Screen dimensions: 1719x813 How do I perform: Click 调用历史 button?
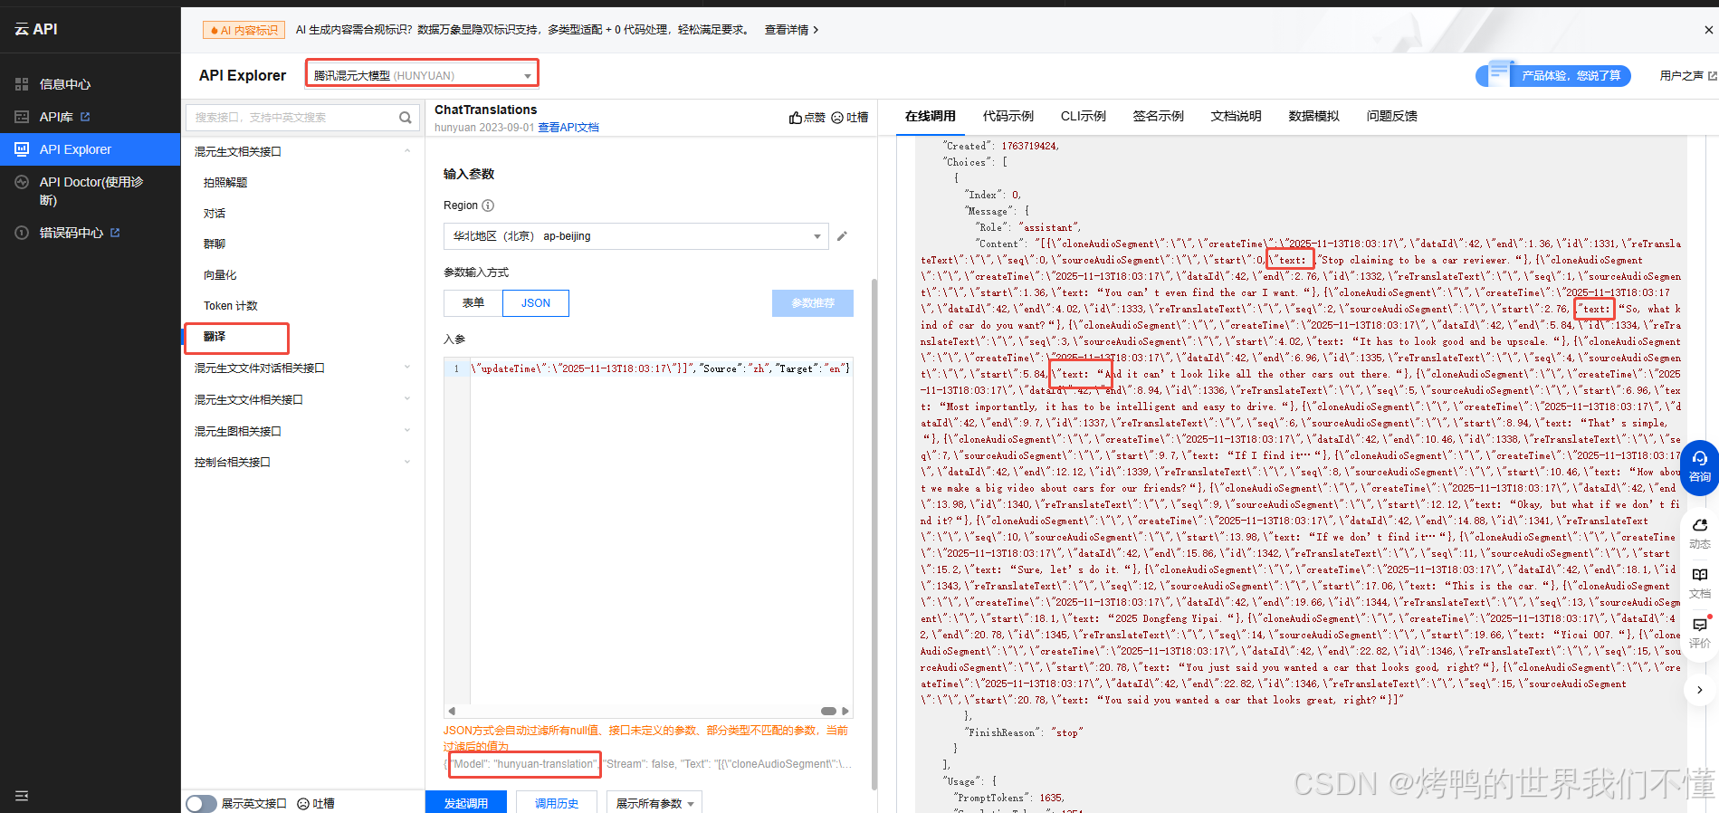(557, 803)
